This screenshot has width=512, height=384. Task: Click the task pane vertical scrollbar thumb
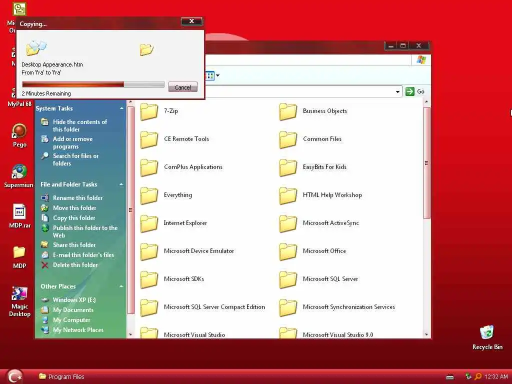[x=130, y=210]
